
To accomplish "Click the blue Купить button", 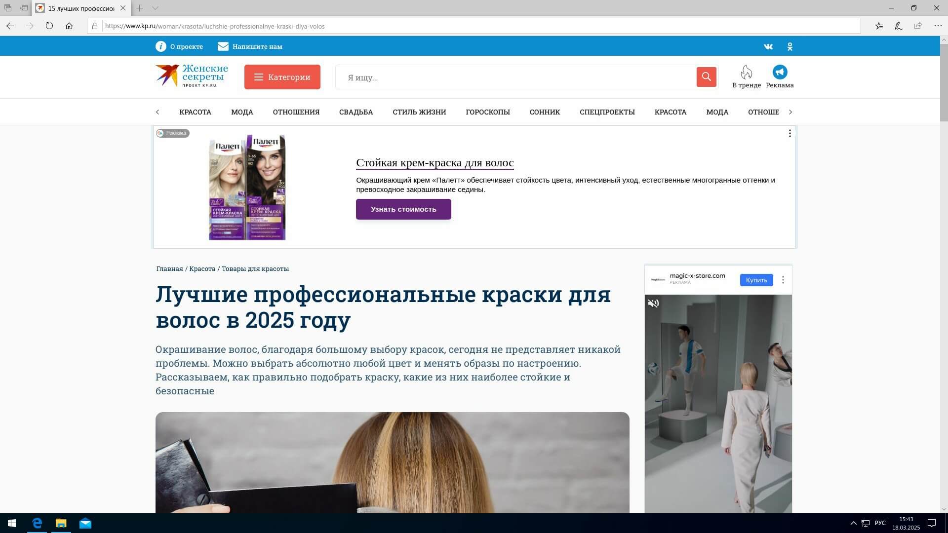I will pyautogui.click(x=756, y=280).
